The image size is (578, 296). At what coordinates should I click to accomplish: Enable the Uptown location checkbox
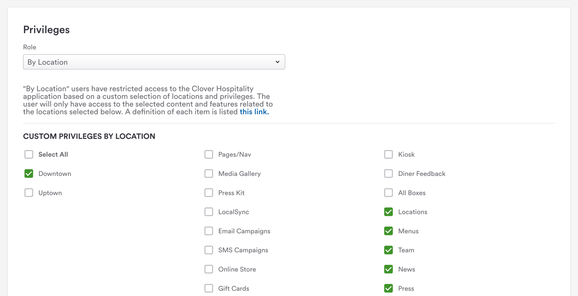(x=29, y=193)
